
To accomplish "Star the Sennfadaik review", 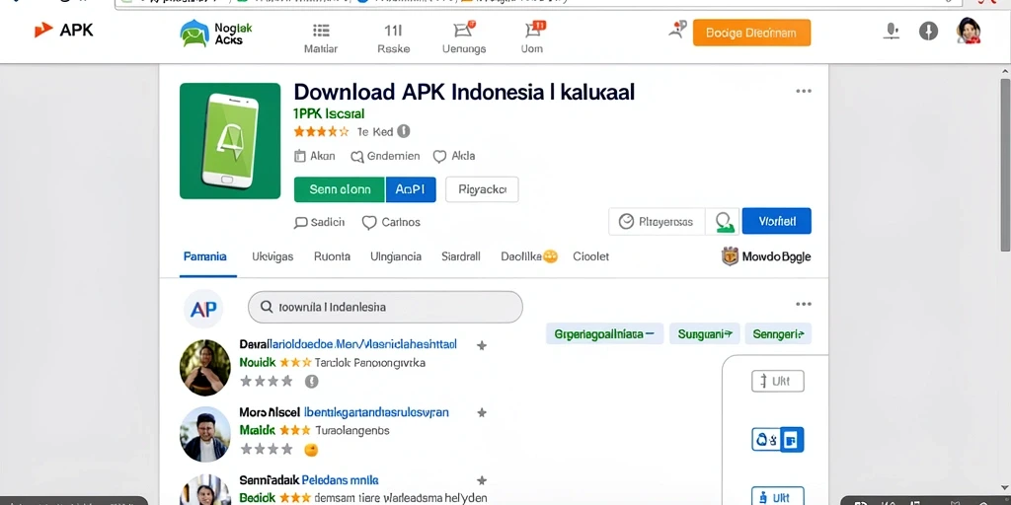I will [481, 480].
